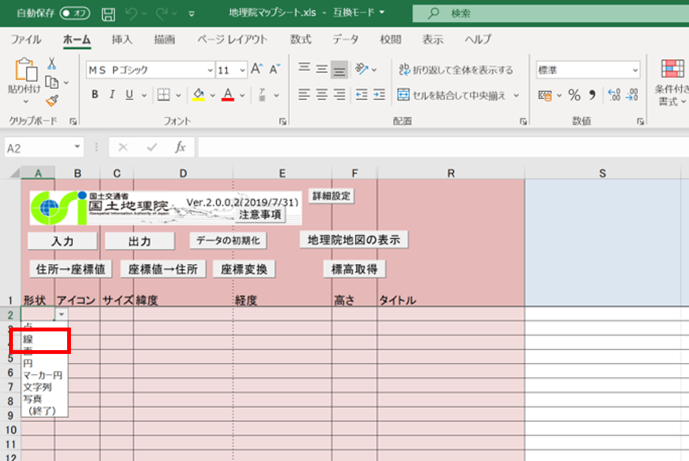This screenshot has height=461, width=689.
Task: Toggle Underline formatting
Action: [129, 94]
